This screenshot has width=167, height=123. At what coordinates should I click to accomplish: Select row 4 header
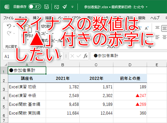click(x=4, y=96)
